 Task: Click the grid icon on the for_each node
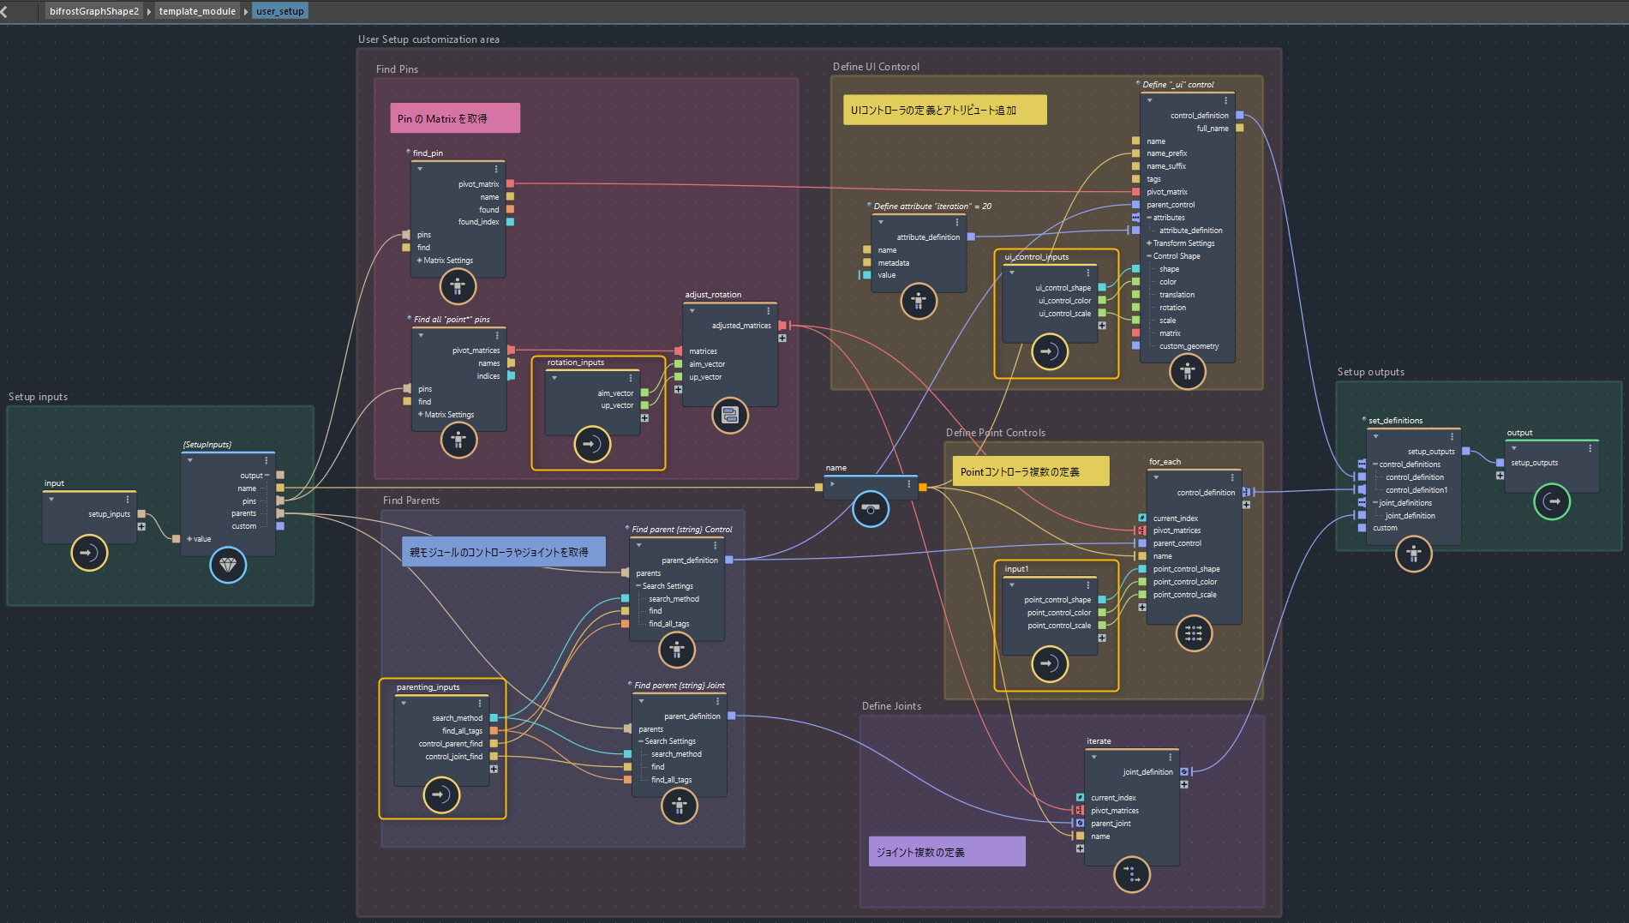tap(1194, 634)
